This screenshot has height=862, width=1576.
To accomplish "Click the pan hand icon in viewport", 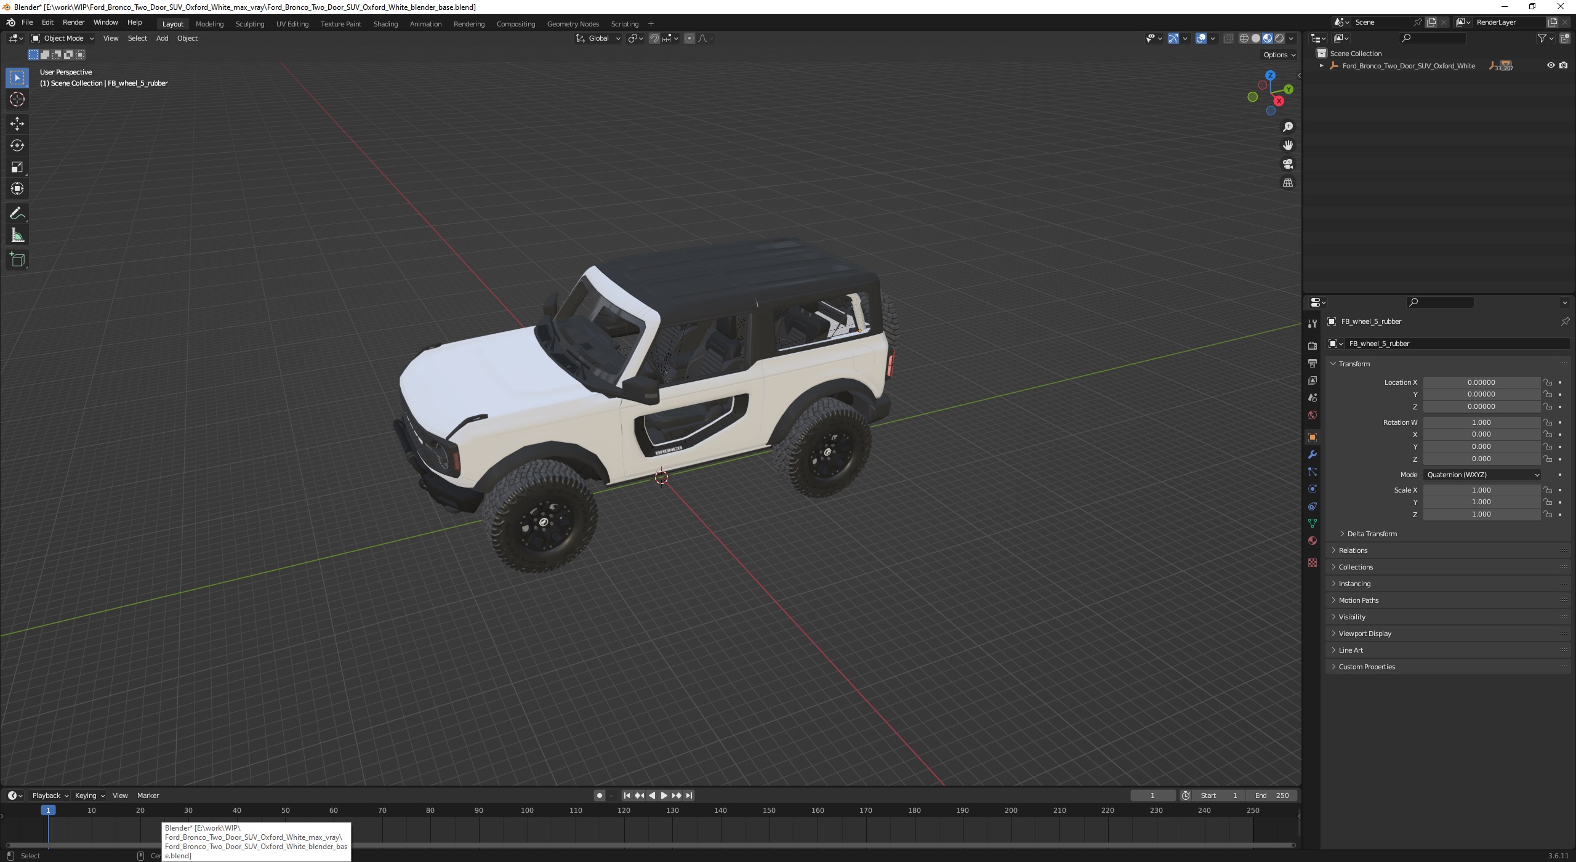I will (1287, 145).
